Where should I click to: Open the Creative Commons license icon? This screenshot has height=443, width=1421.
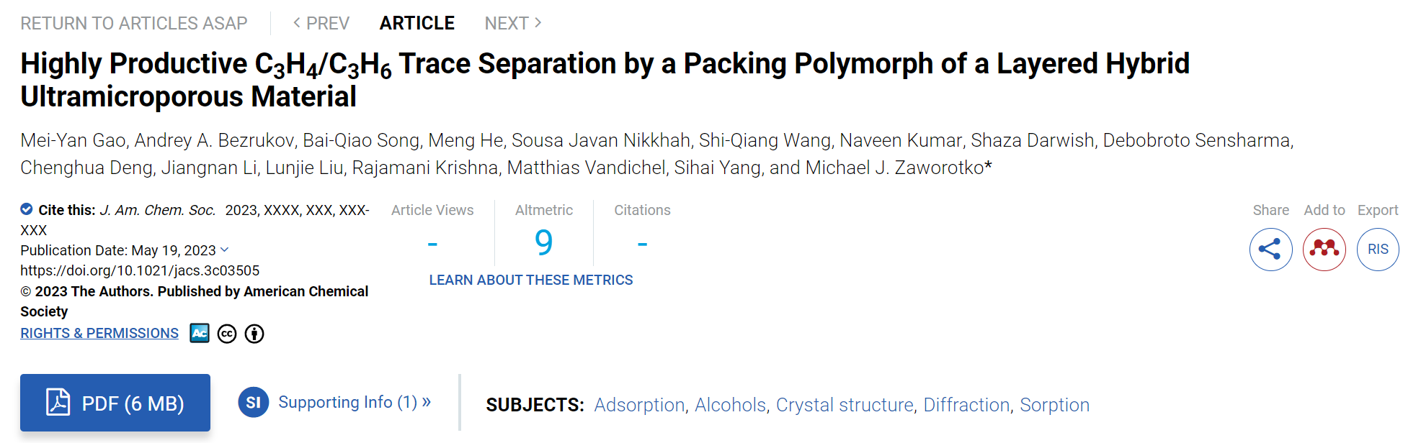[x=227, y=334]
